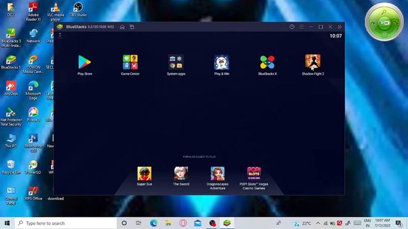Open Microsoft Edge from the taskbar
Screen dimensions: 408x229
click(x=154, y=223)
